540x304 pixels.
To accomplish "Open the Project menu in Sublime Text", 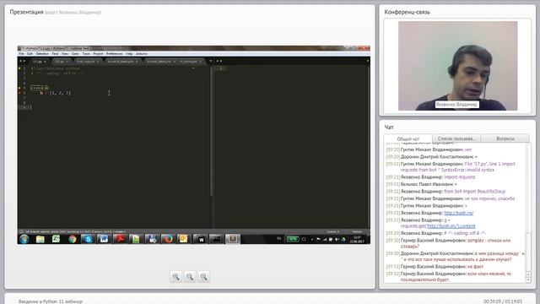I will [x=98, y=54].
